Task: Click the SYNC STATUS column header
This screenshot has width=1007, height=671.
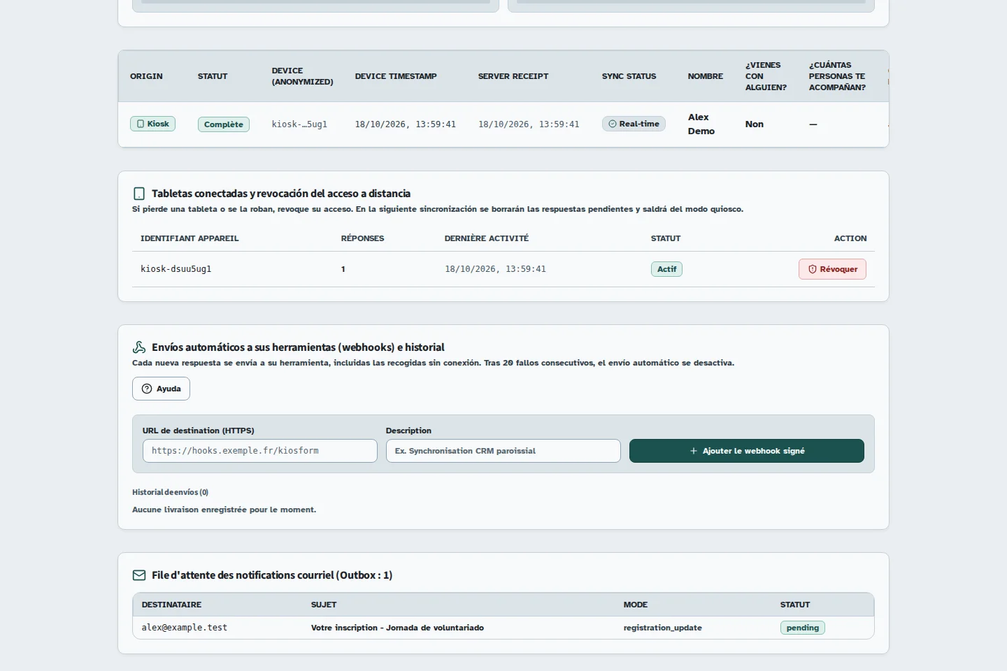Action: pos(629,76)
